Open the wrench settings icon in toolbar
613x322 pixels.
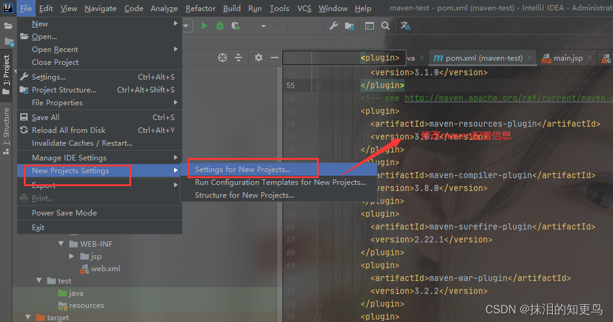point(333,26)
